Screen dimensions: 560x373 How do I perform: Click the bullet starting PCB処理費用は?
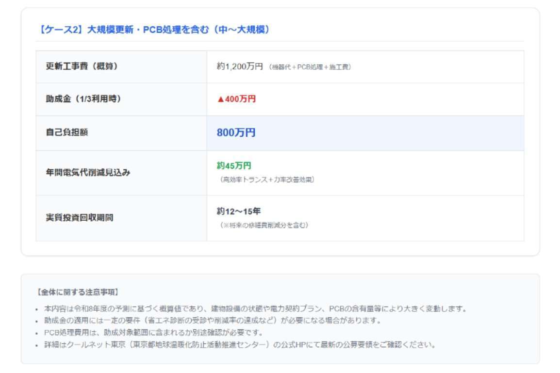[153, 333]
